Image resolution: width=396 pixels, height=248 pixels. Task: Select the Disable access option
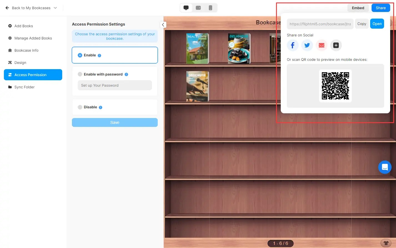pos(80,107)
